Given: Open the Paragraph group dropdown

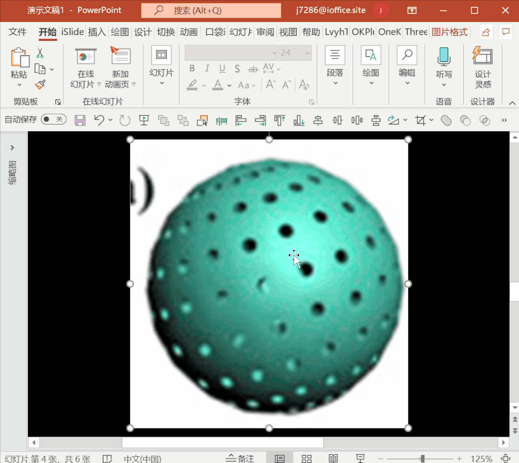Looking at the screenshot, I should tap(335, 66).
